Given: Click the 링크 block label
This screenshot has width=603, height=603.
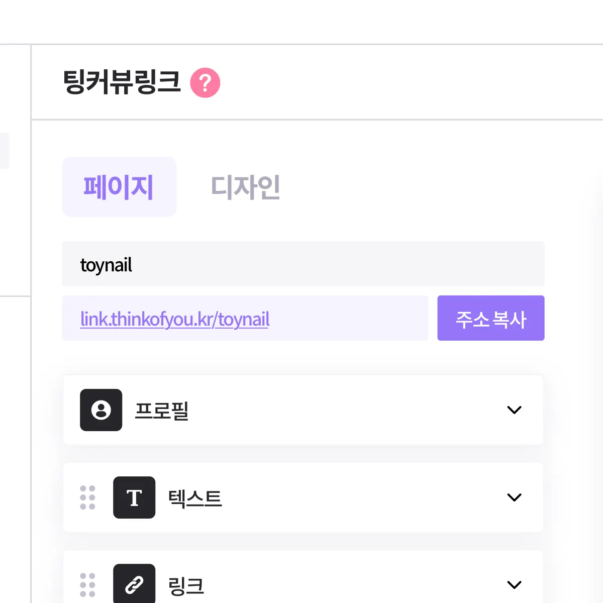Looking at the screenshot, I should coord(186,585).
